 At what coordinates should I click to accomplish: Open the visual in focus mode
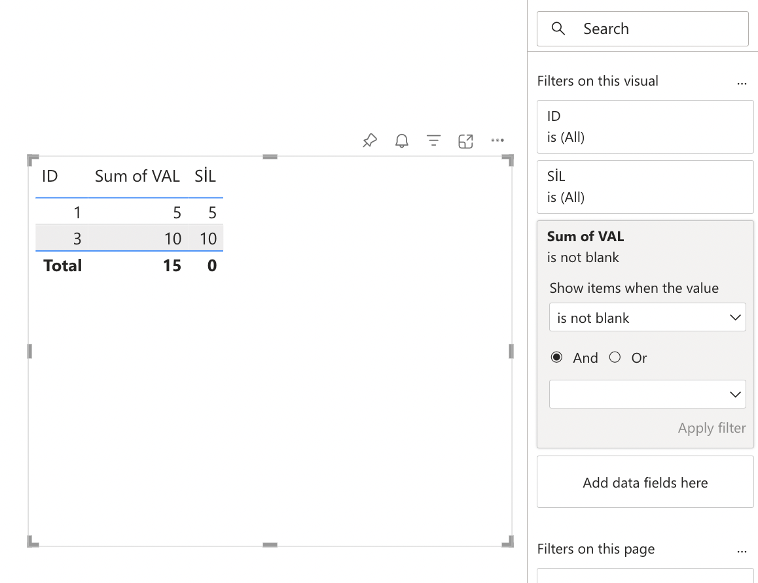(x=465, y=141)
